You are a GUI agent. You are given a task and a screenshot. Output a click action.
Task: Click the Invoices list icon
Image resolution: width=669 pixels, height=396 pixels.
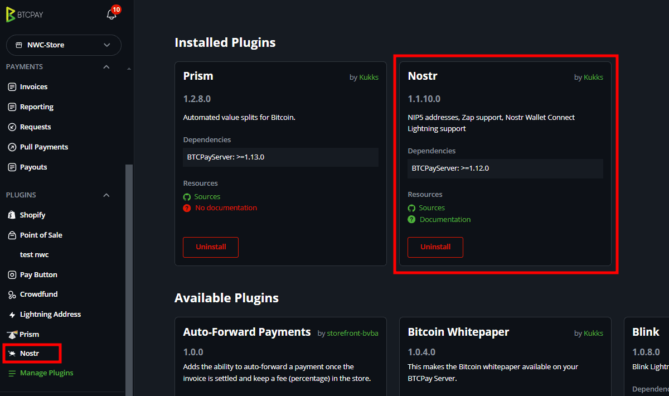pos(12,87)
